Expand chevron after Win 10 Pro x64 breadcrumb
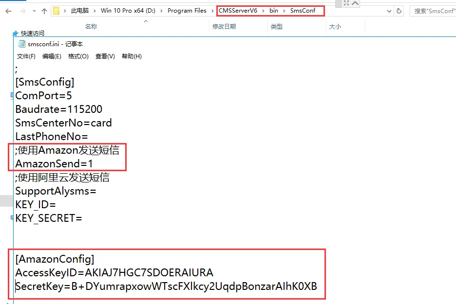Image resolution: width=456 pixels, height=304 pixels. (x=161, y=11)
